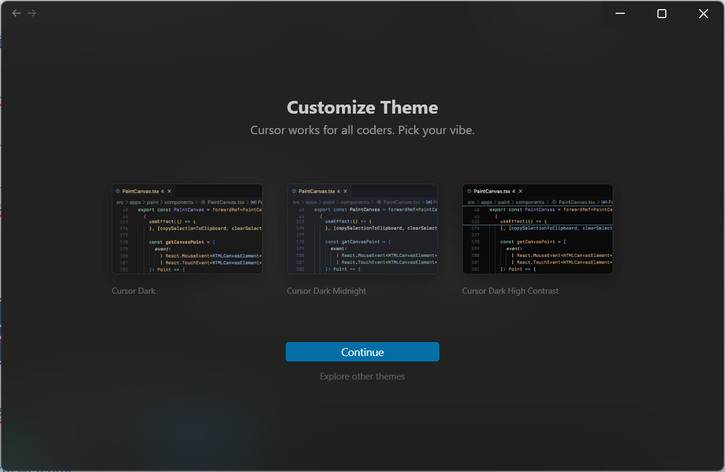
Task: Select the Cursor Dark theme preview
Action: (187, 229)
